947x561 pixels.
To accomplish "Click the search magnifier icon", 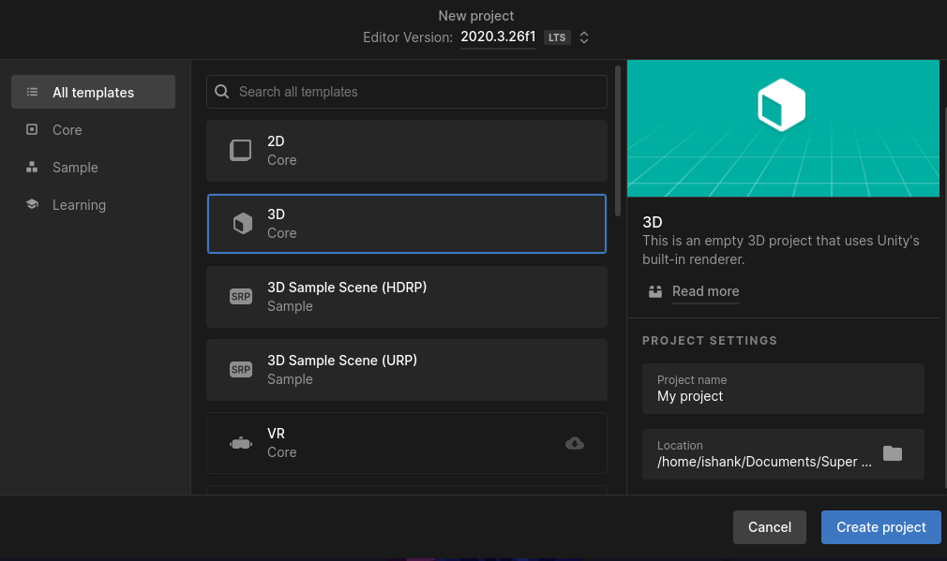I will (221, 91).
